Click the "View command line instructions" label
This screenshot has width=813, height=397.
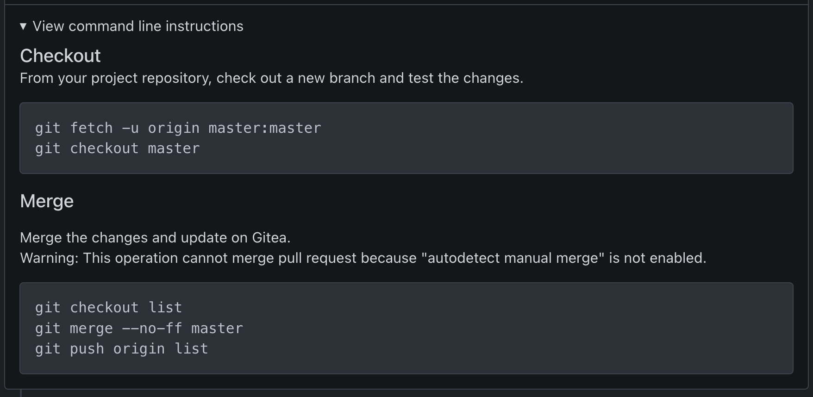[x=138, y=26]
